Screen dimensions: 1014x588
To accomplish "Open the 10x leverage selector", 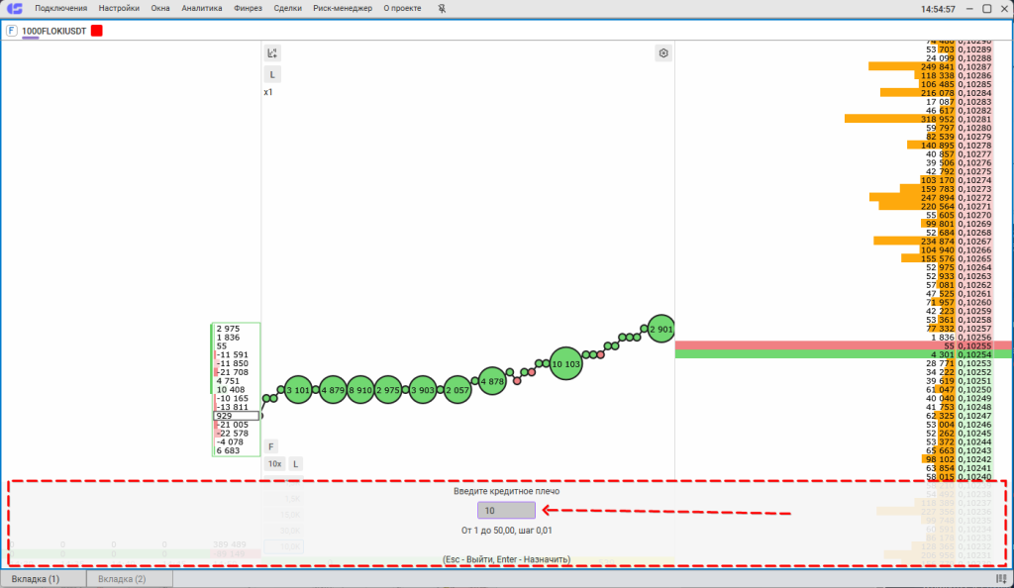I will point(274,463).
